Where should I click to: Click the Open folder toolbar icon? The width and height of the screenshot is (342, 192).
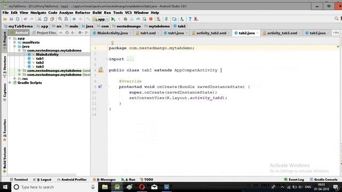[x=5, y=19]
